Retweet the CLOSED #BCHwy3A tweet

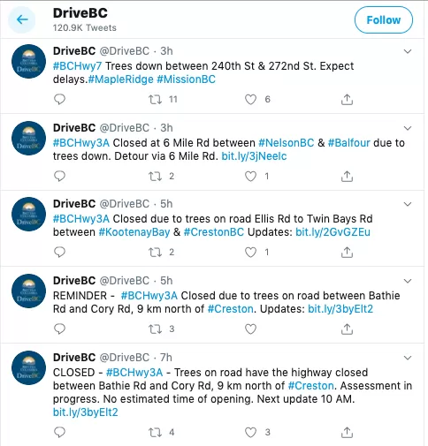[x=155, y=433]
